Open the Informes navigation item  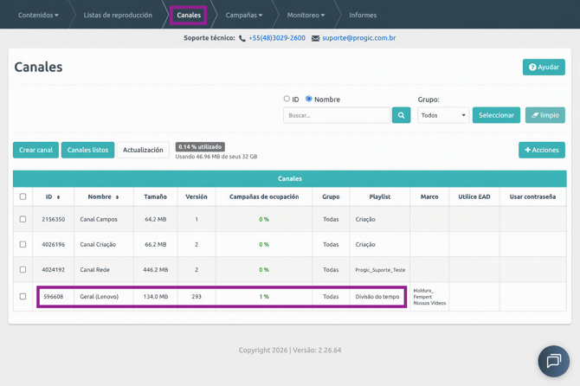coord(363,16)
